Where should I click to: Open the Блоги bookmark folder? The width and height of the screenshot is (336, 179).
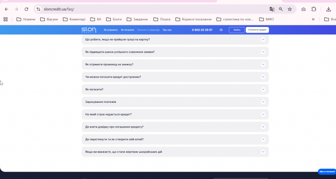[114, 19]
